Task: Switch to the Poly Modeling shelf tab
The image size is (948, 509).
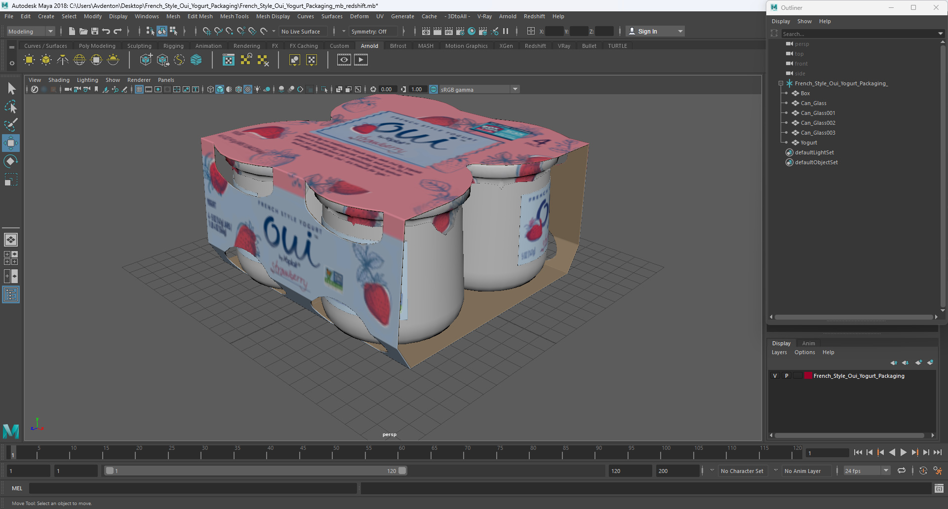Action: (97, 46)
